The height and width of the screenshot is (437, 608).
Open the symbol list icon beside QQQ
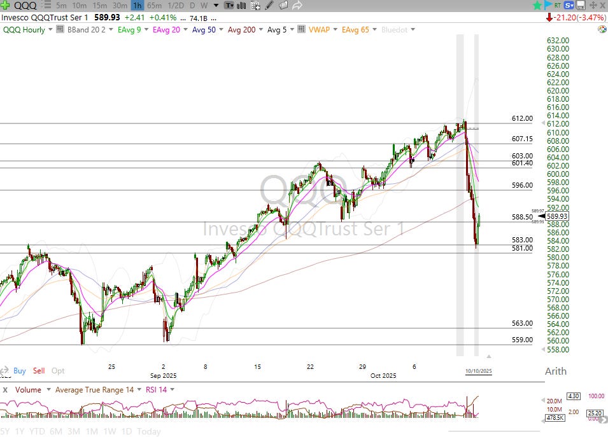46,5
